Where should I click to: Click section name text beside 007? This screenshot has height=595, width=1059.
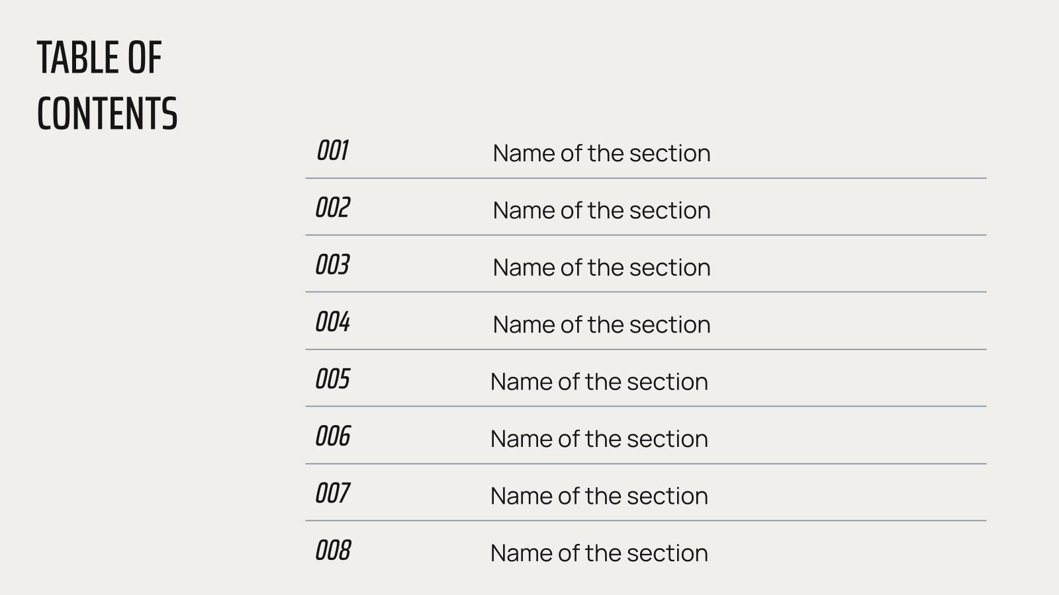599,496
